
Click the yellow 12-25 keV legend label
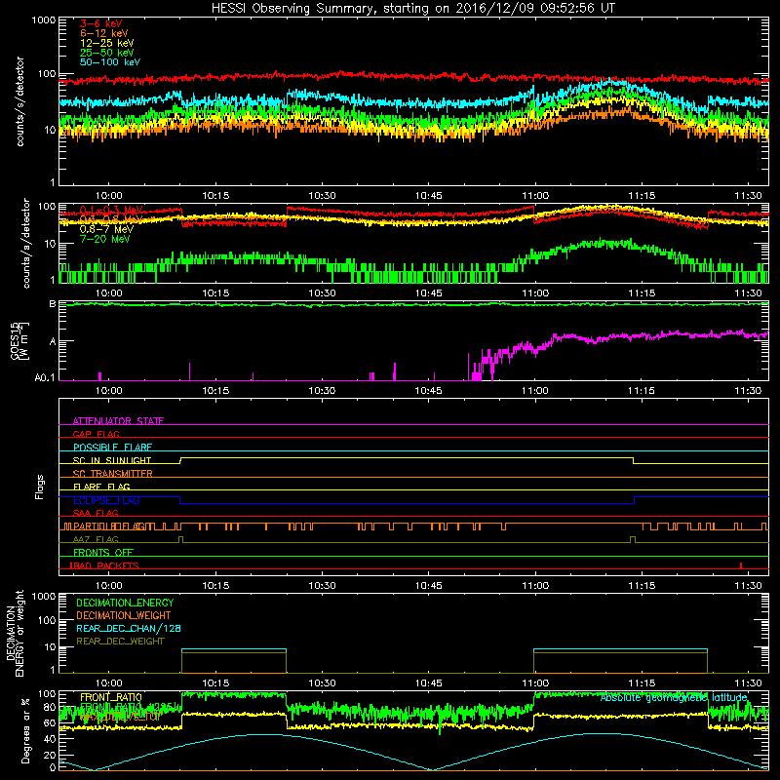(x=106, y=43)
